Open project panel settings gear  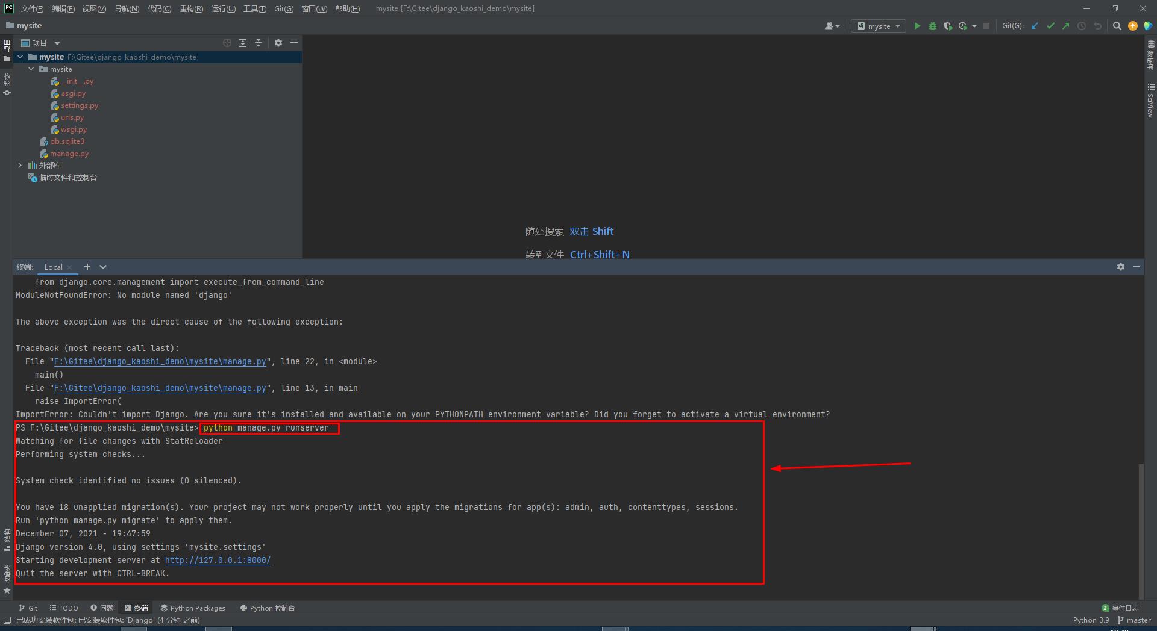tap(278, 43)
